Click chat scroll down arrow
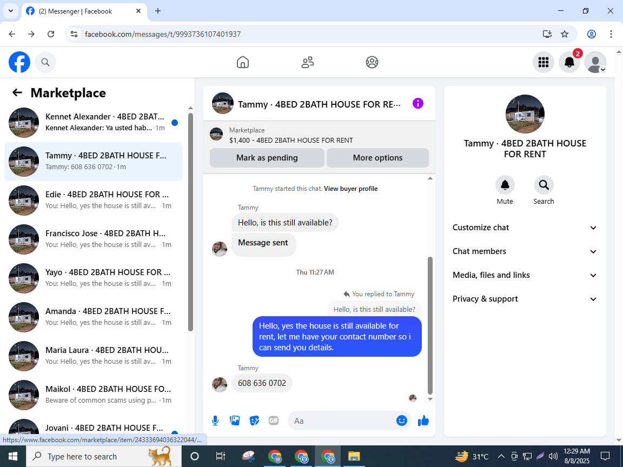 pyautogui.click(x=430, y=399)
